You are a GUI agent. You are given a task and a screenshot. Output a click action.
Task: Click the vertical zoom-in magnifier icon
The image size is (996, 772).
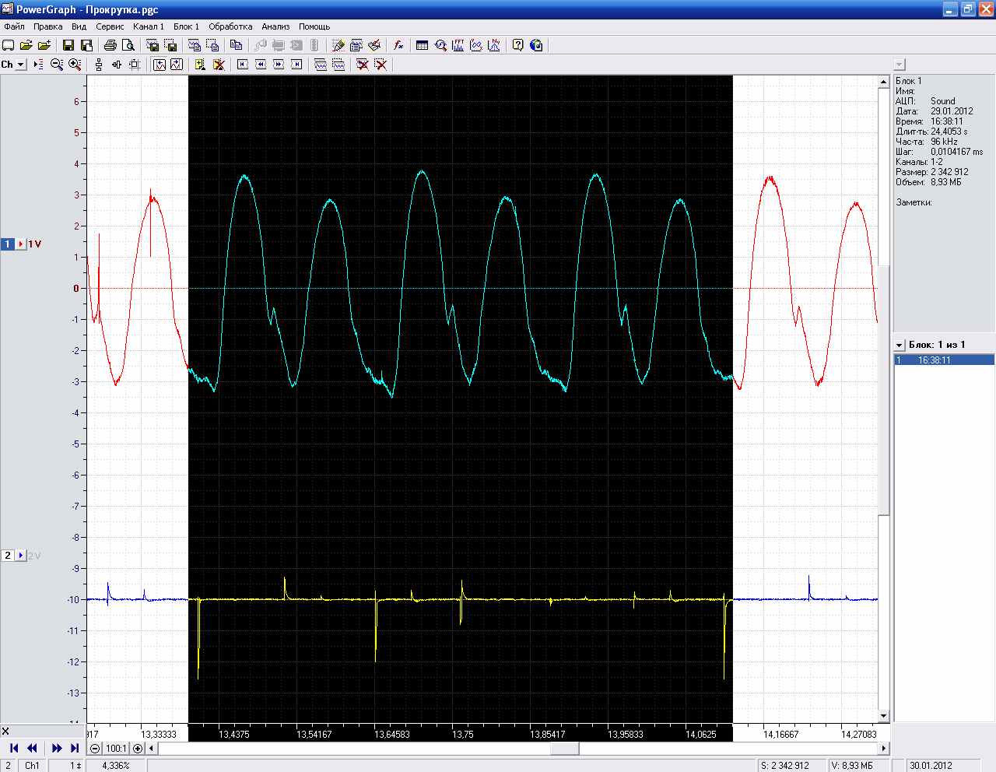click(x=75, y=65)
